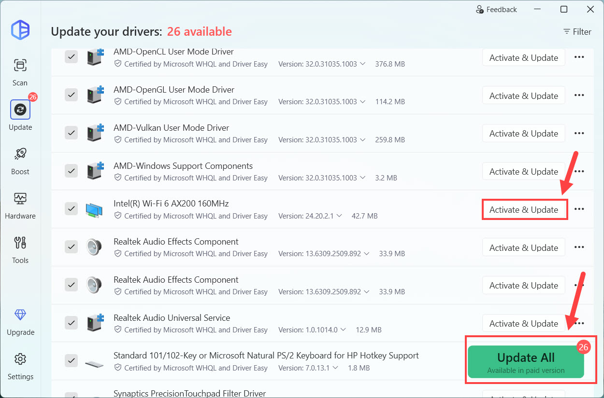The height and width of the screenshot is (398, 604).
Task: Uncheck Realtek Audio Universal Service checkbox
Action: 71,323
